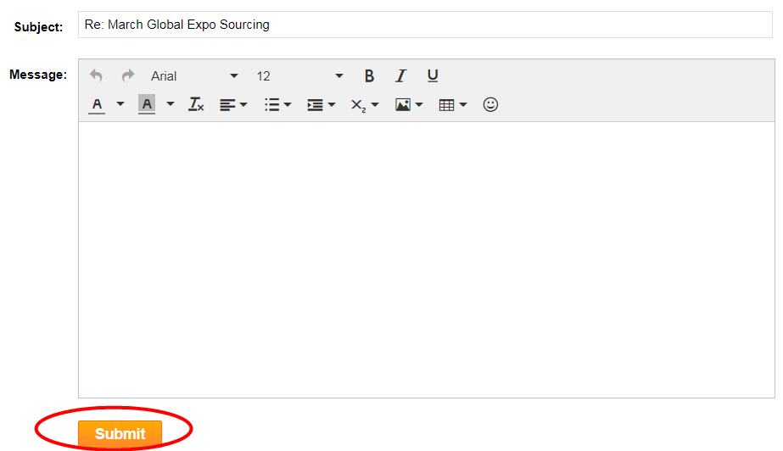783x451 pixels.
Task: Open the insert image menu
Action: click(x=408, y=105)
